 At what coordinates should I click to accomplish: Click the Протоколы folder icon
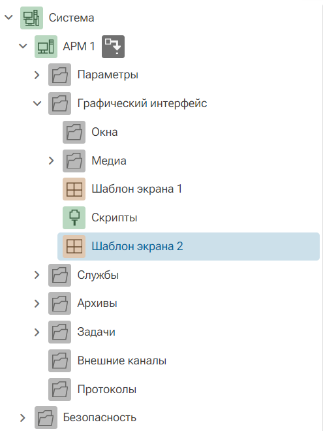[60, 389]
